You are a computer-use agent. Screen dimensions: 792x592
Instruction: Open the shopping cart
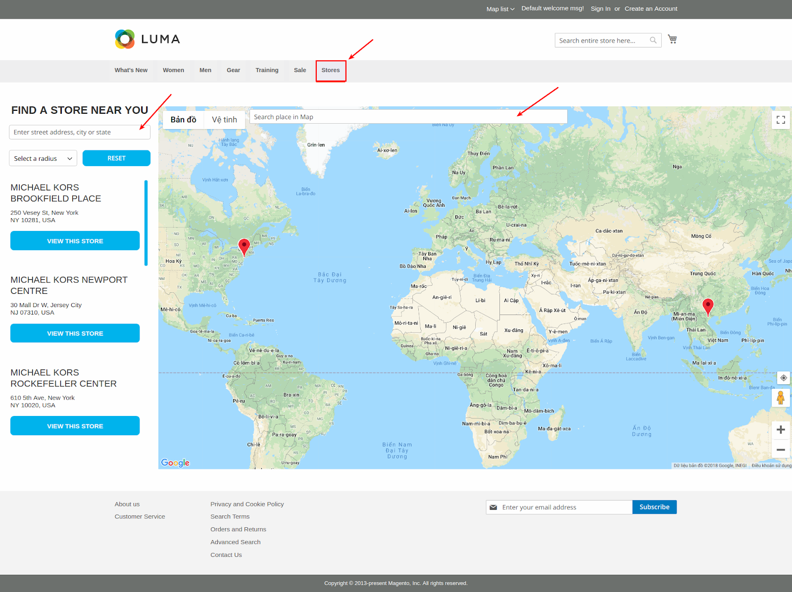pyautogui.click(x=672, y=39)
